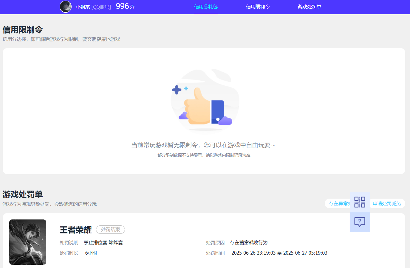
Task: Click the 申请处罚减免 link
Action: (x=387, y=203)
